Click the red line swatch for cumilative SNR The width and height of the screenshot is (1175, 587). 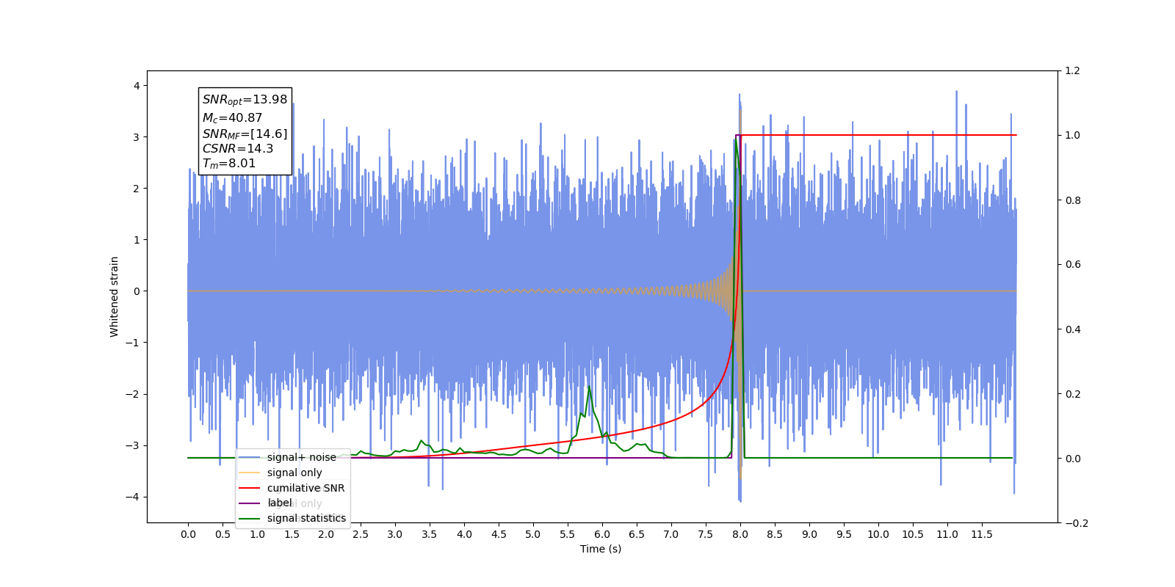250,488
